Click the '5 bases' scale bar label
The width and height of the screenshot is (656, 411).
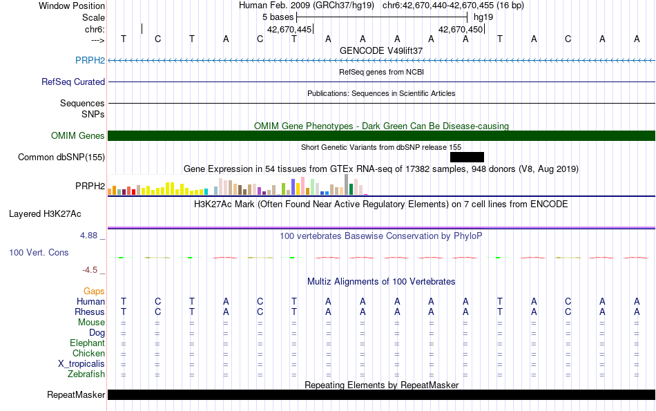pos(278,17)
